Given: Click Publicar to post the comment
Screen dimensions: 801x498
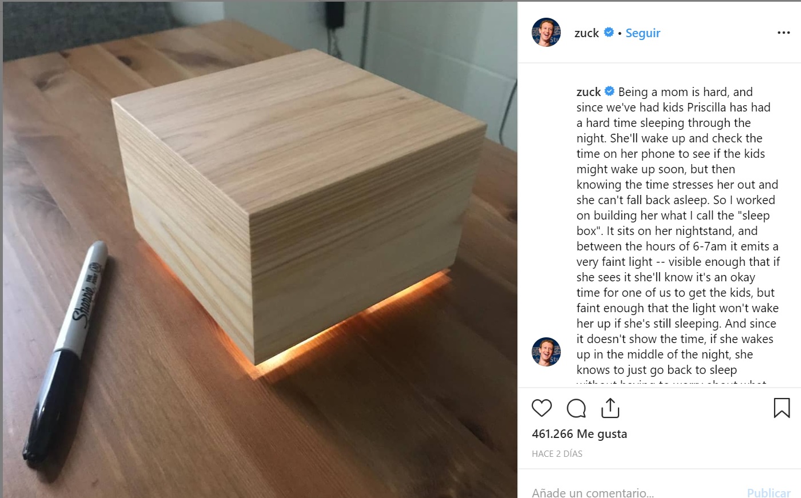Looking at the screenshot, I should point(768,492).
